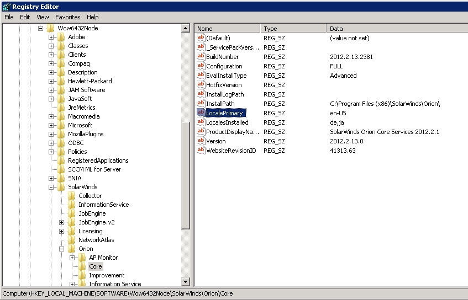This screenshot has width=468, height=300.
Task: Click the Clients folder icon
Action: click(61, 55)
